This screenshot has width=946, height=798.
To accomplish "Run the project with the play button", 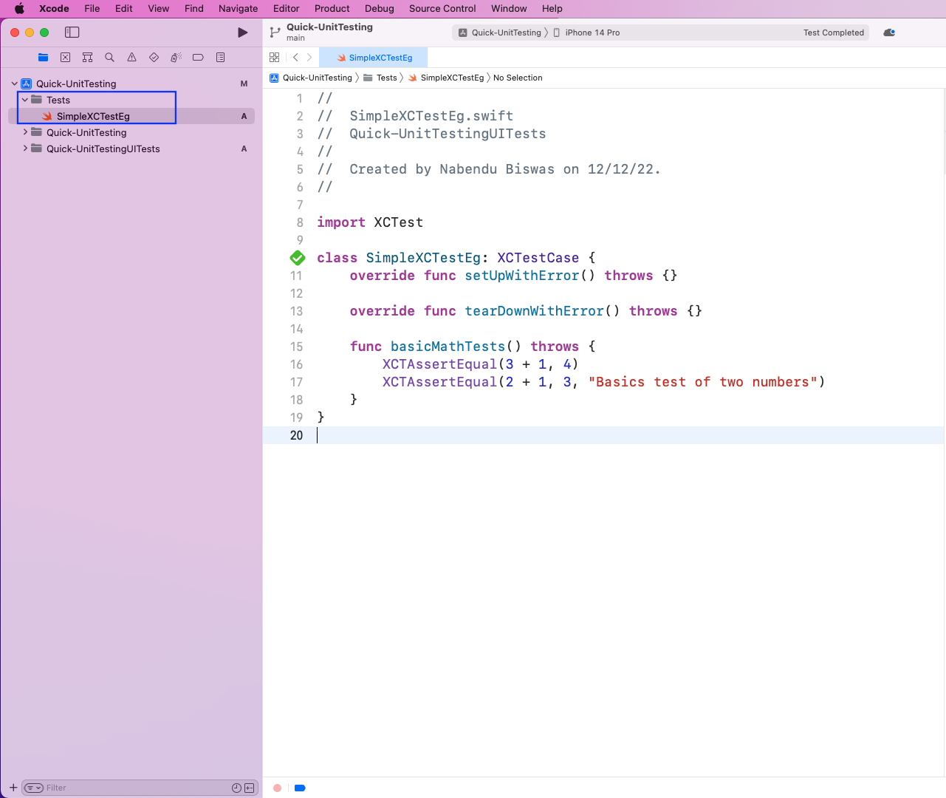I will pos(242,33).
